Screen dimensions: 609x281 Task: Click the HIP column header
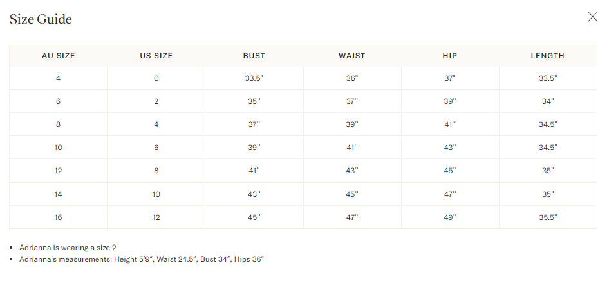tap(450, 56)
